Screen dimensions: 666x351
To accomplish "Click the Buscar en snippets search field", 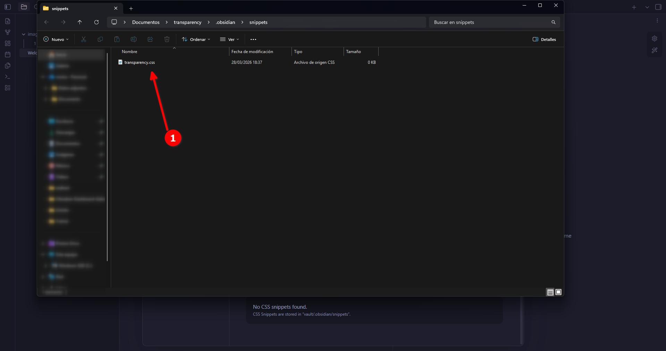I will (489, 22).
